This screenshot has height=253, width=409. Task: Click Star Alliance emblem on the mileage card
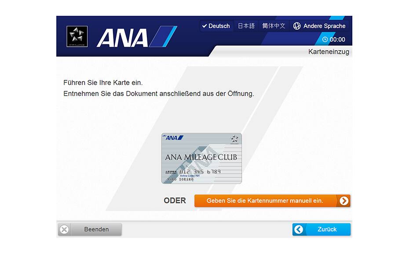pos(234,139)
